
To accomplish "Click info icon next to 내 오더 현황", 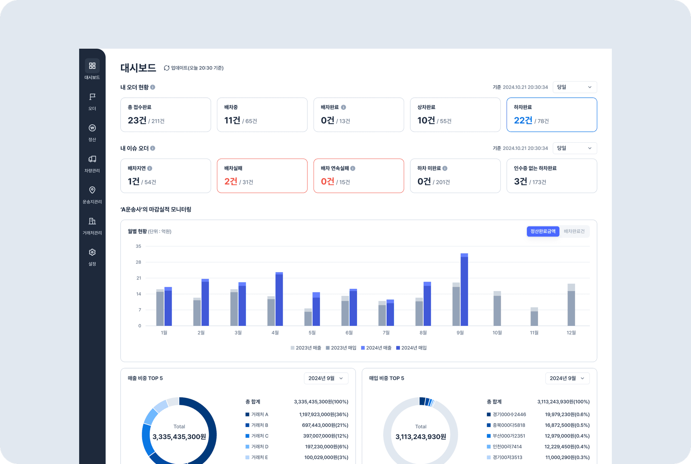I will pyautogui.click(x=153, y=87).
